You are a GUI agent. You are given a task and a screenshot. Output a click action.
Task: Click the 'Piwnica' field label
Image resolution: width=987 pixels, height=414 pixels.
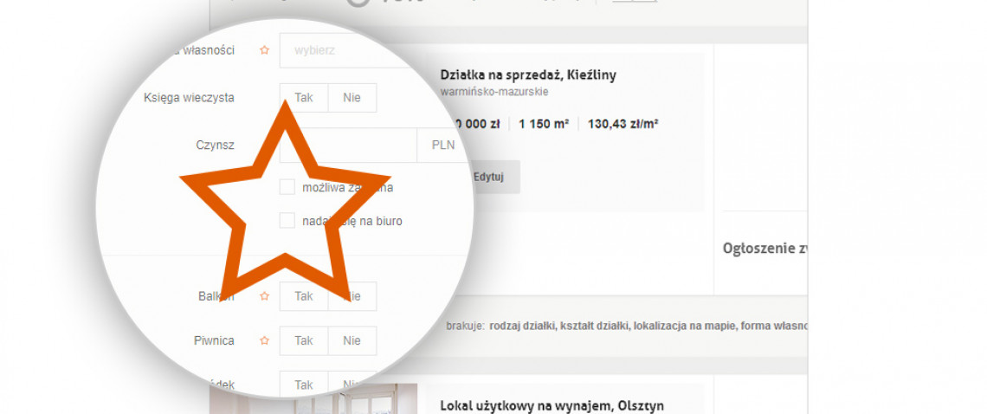(x=214, y=341)
